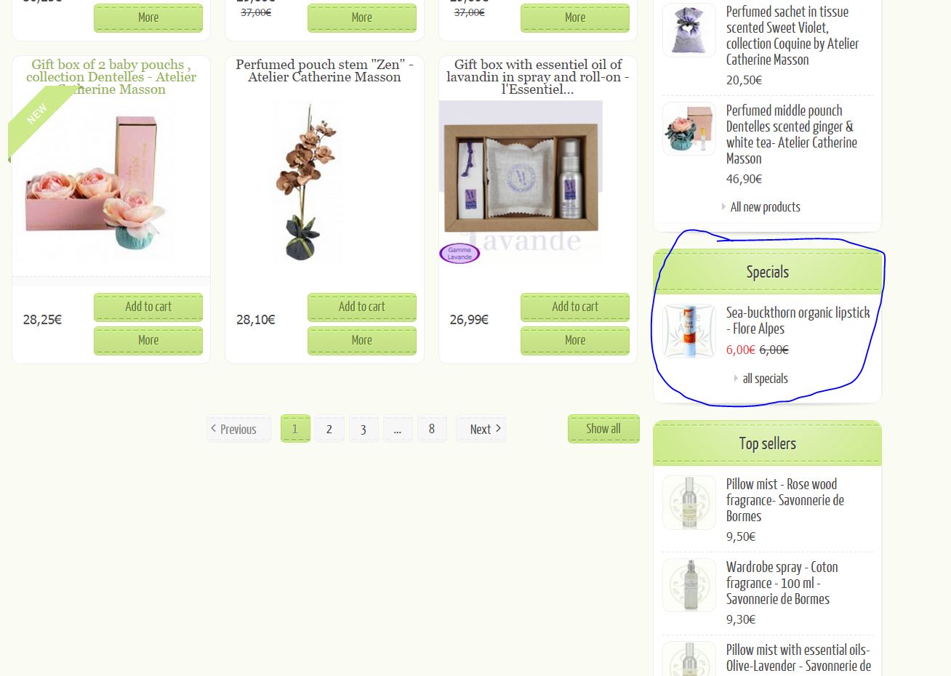Open the All new products link
Screen dimensions: 951x676
click(x=765, y=207)
